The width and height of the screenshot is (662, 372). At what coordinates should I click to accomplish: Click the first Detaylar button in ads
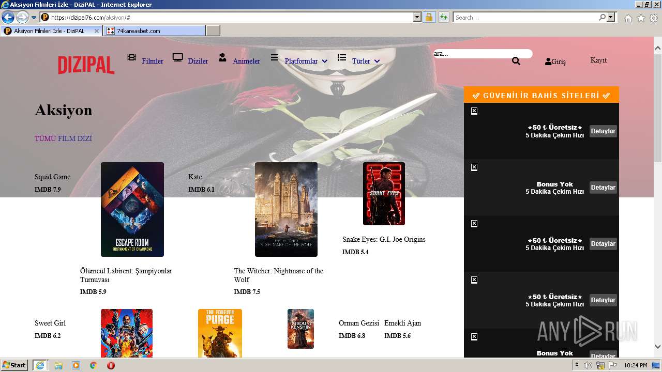point(603,131)
